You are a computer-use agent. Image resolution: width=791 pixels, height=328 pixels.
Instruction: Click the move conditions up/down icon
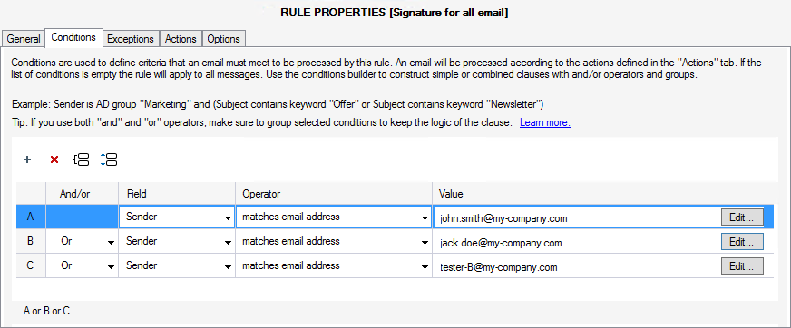(109, 159)
